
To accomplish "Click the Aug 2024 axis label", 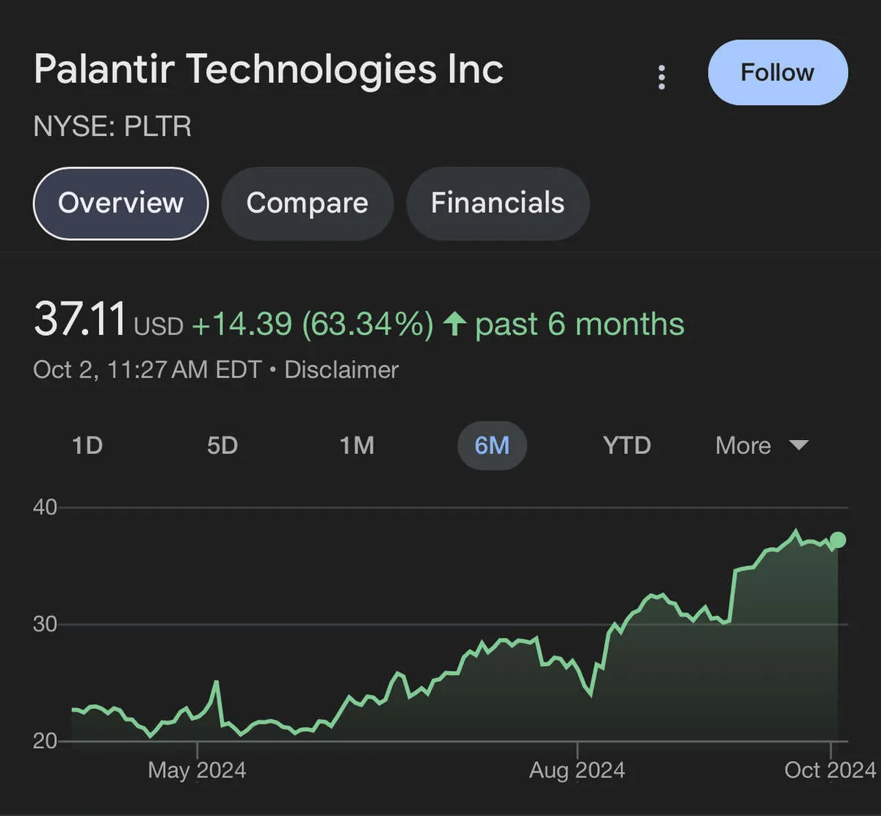I will tap(577, 770).
